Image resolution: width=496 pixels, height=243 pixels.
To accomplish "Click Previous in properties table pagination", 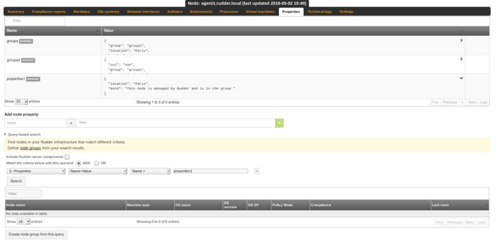I will click(x=449, y=102).
